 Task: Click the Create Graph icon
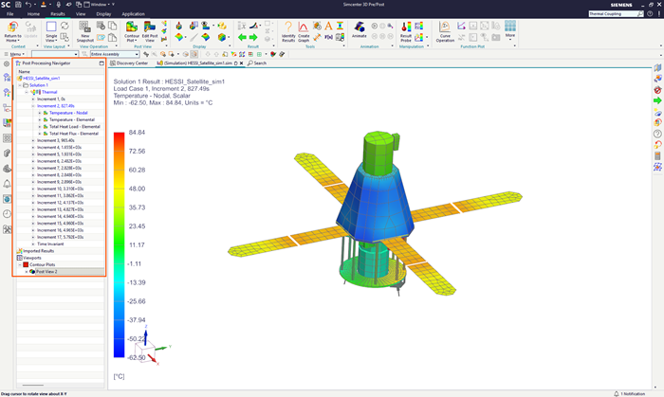(x=304, y=27)
